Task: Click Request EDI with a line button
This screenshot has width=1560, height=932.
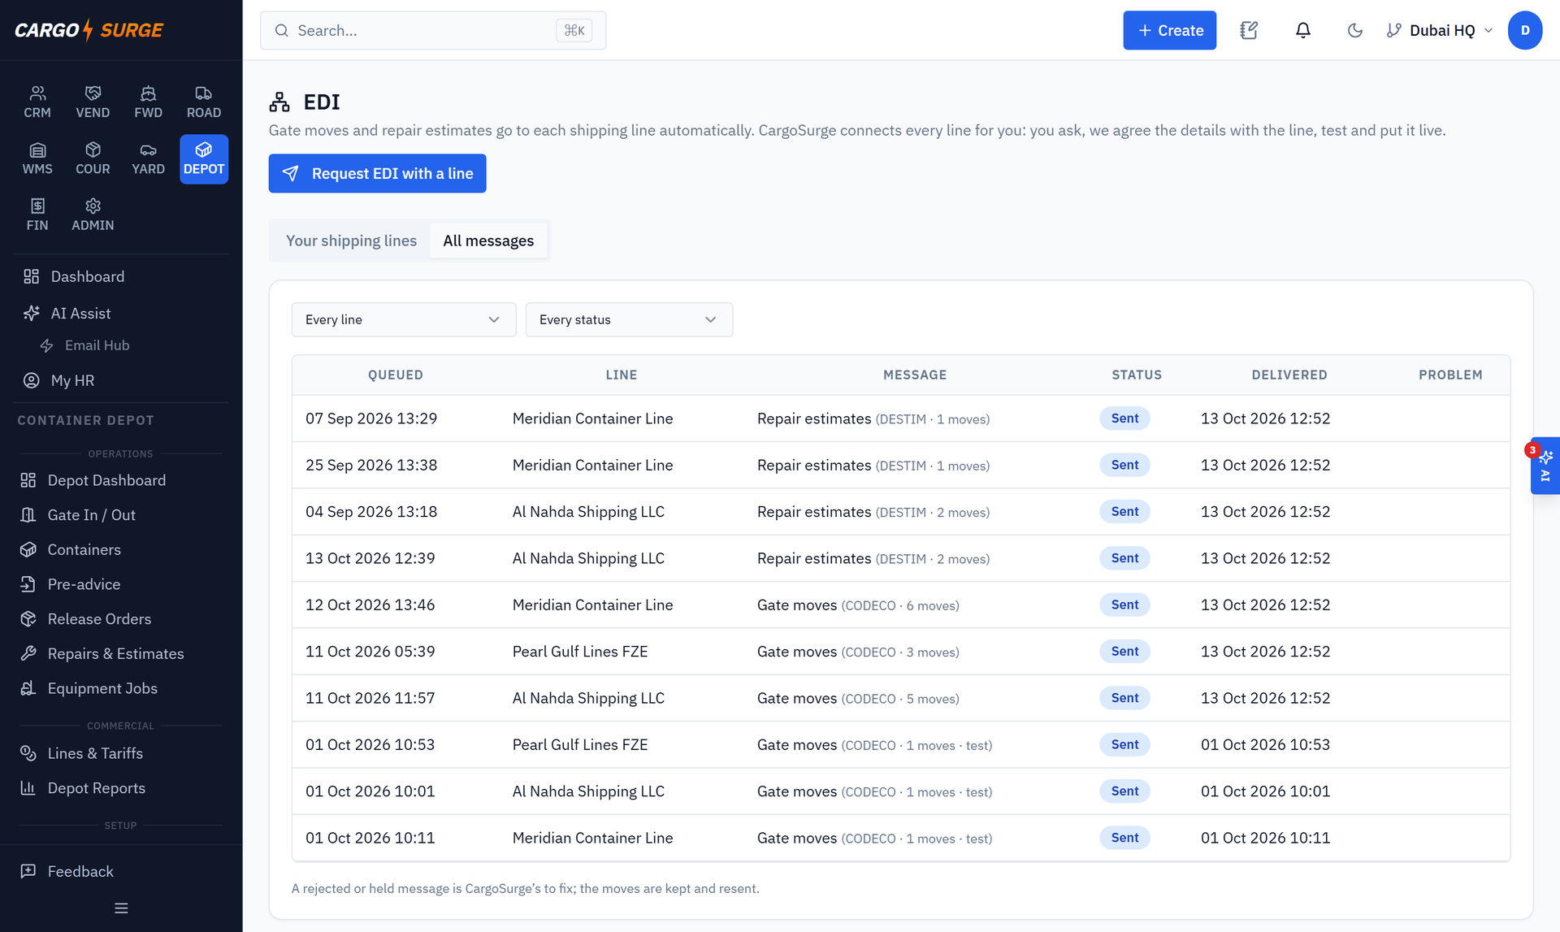Action: click(x=377, y=173)
